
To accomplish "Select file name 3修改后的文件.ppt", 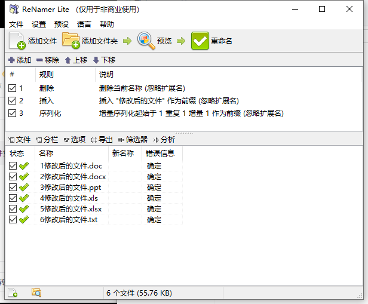I will click(x=70, y=188).
